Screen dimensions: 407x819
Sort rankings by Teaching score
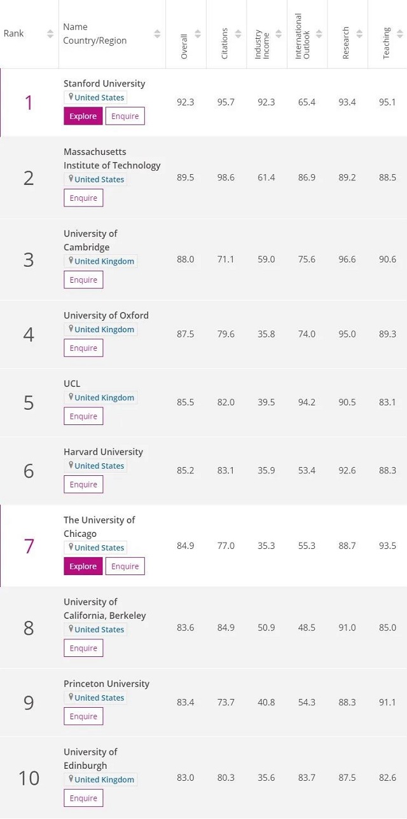(x=400, y=34)
